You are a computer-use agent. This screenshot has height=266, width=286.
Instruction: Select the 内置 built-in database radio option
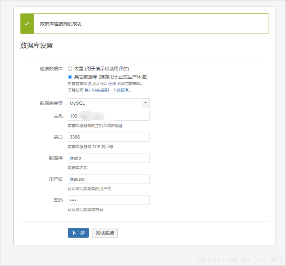(x=70, y=69)
